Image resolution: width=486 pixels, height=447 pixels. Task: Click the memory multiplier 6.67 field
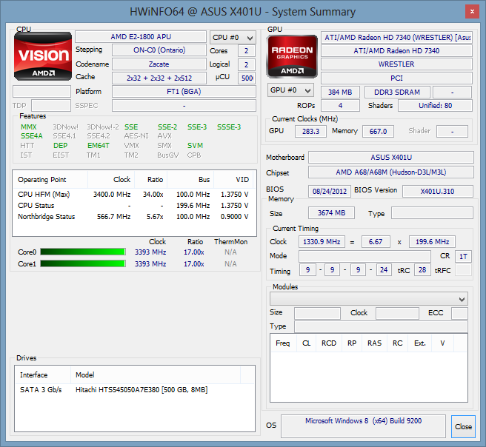click(376, 242)
